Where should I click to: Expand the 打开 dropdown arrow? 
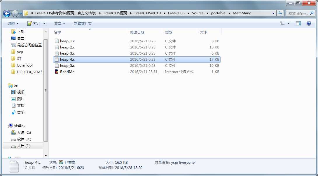click(x=44, y=24)
